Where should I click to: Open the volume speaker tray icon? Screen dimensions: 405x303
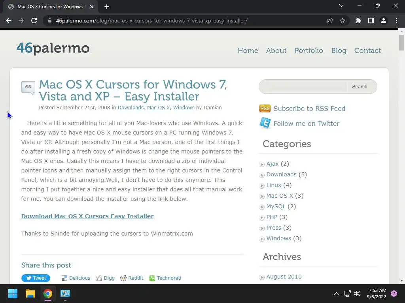(357, 294)
